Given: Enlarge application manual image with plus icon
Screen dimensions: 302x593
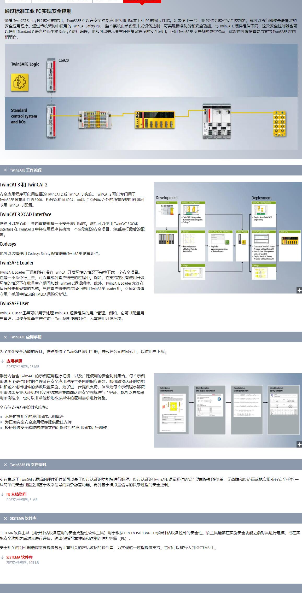Looking at the screenshot, I should [299, 444].
